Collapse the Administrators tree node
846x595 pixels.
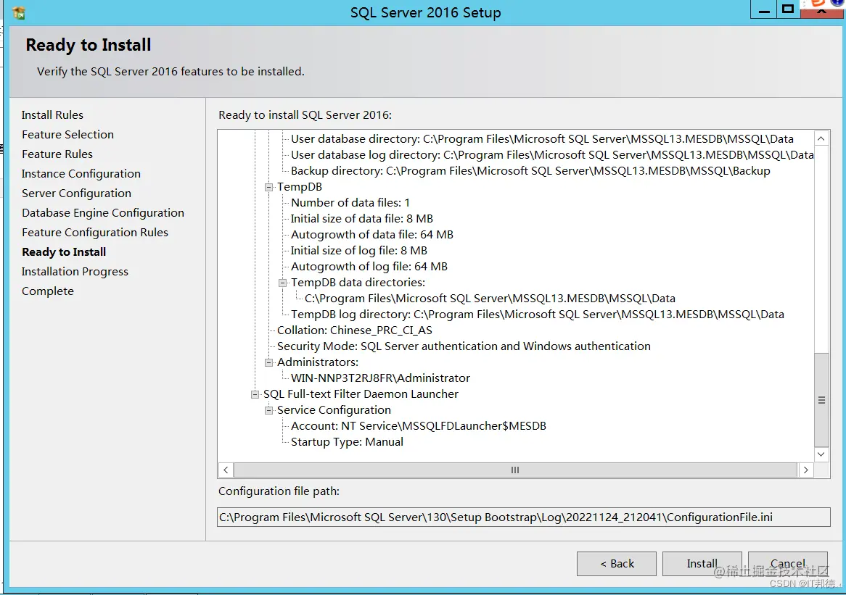[268, 362]
